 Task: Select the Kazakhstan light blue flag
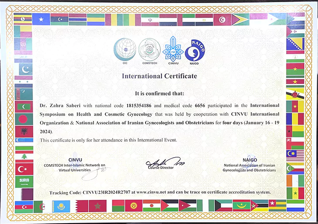pos(61,206)
